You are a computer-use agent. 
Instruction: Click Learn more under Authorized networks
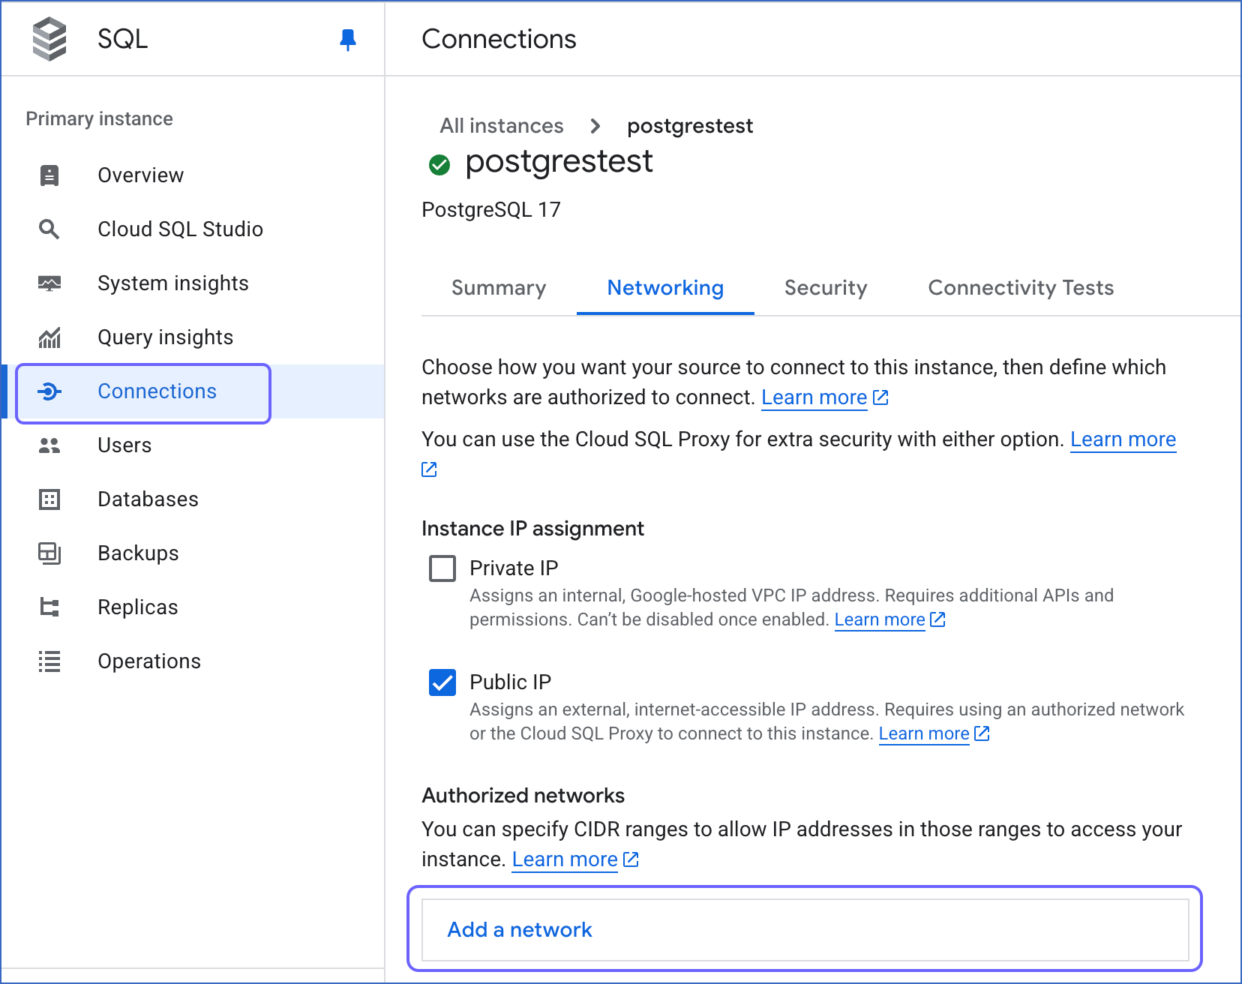tap(564, 859)
